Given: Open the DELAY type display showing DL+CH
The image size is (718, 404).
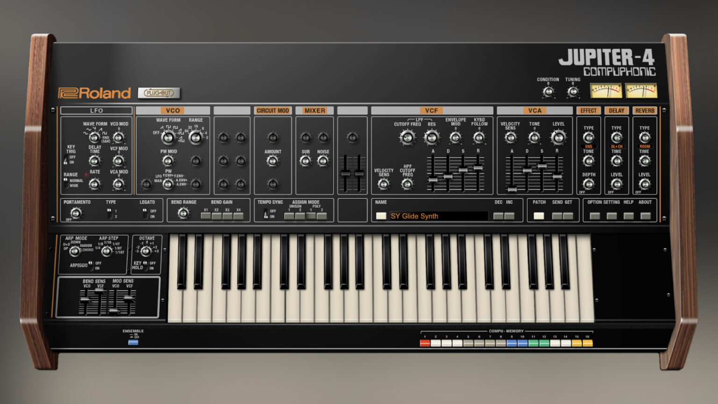Looking at the screenshot, I should point(617,146).
